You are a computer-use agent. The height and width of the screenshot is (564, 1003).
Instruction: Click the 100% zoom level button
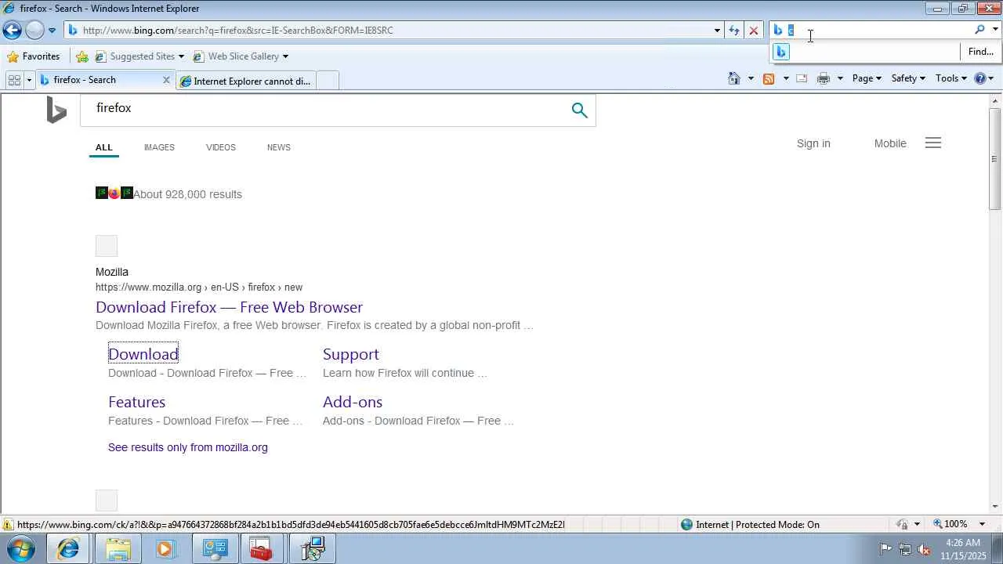pyautogui.click(x=950, y=524)
